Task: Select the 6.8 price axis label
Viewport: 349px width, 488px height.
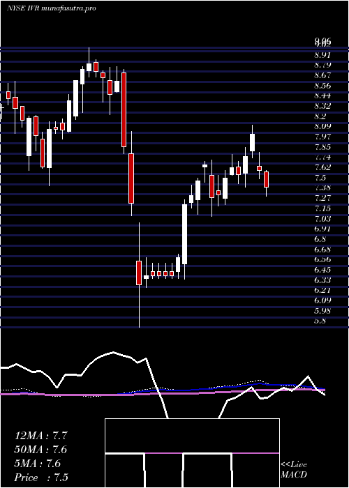Action: 320,239
